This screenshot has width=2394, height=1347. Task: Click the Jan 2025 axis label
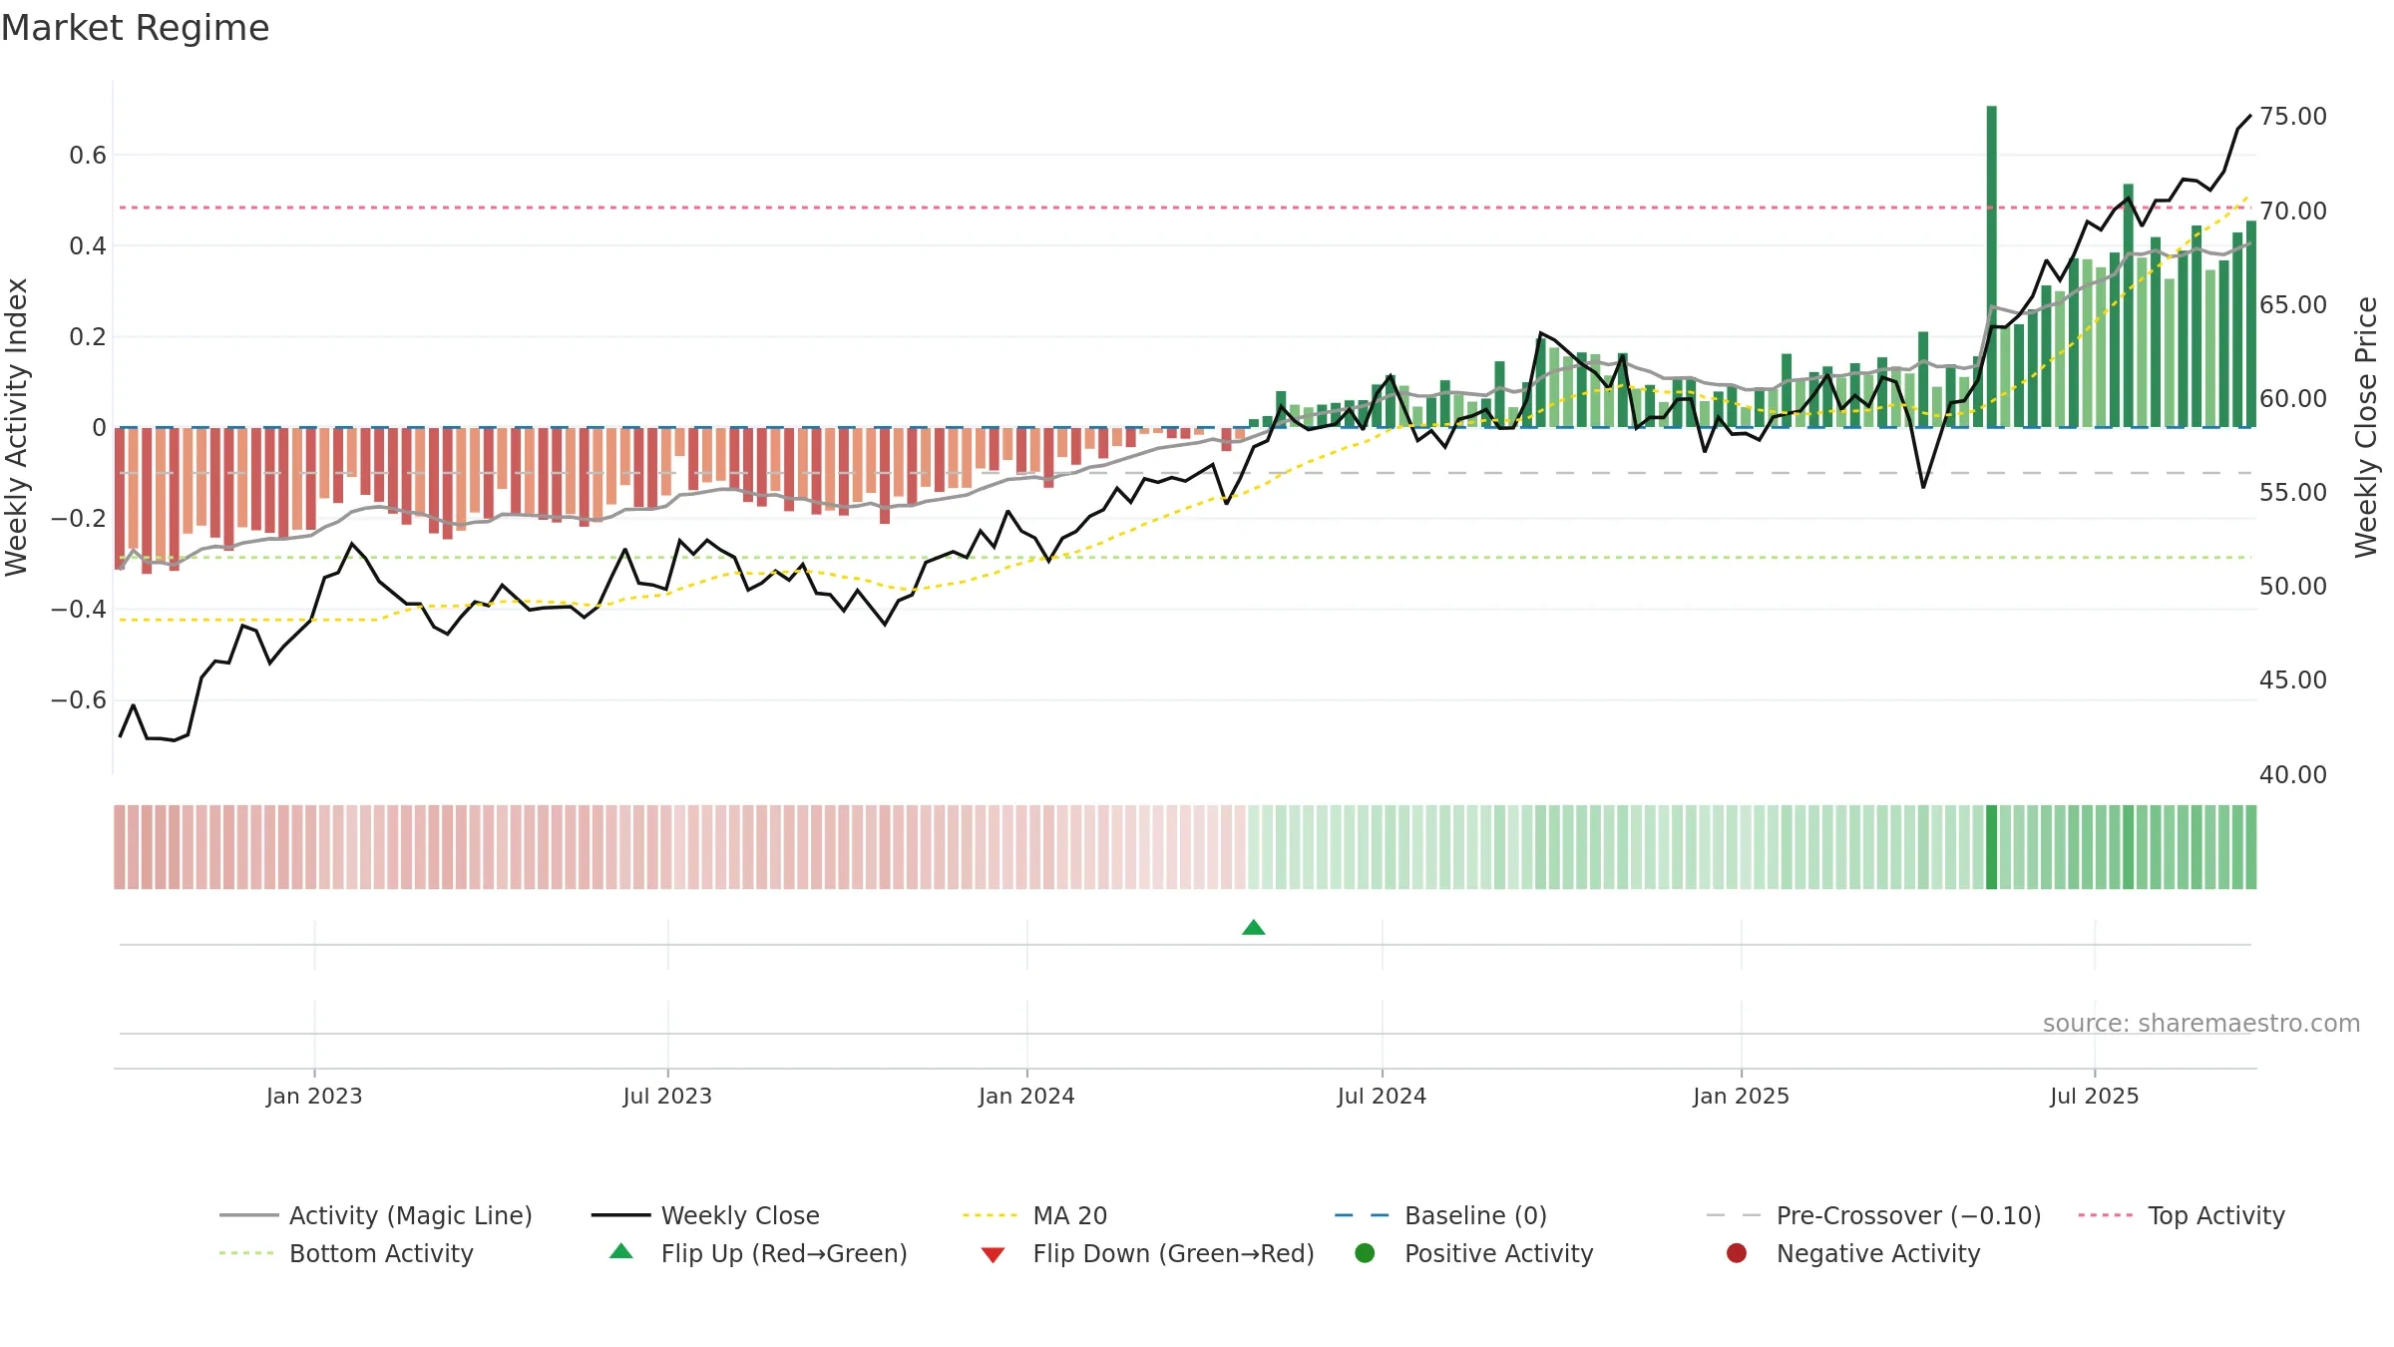tap(1741, 1096)
